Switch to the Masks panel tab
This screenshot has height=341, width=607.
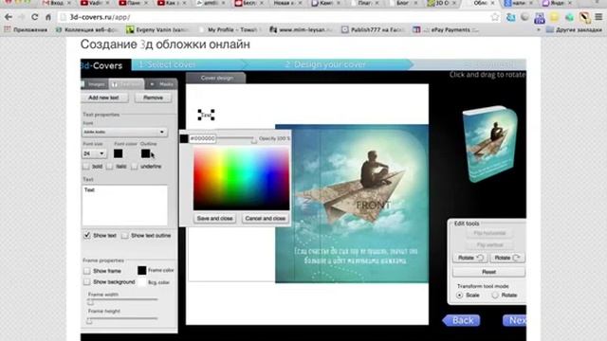coord(163,84)
